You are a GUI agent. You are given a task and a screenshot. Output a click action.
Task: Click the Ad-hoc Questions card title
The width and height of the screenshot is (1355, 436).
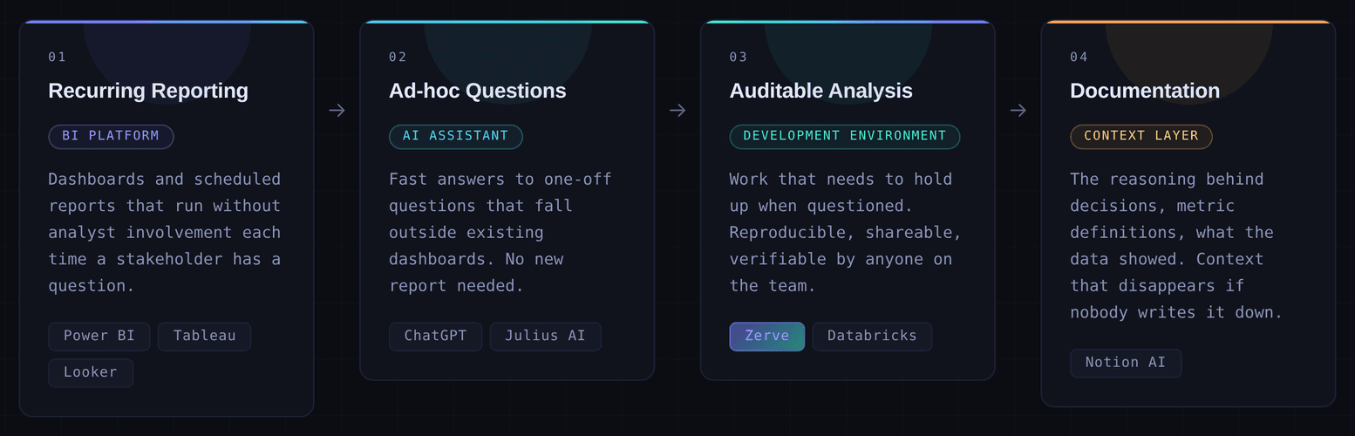[x=477, y=91]
